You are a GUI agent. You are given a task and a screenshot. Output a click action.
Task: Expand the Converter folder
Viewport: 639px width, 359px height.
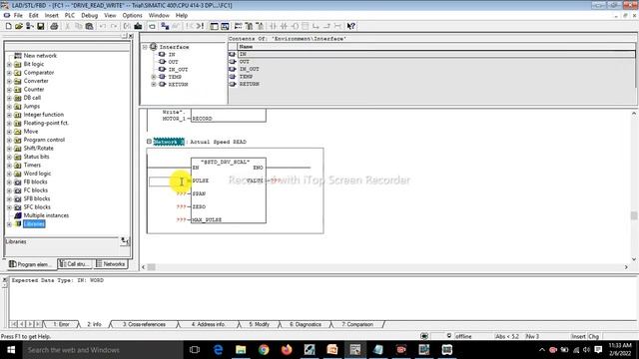point(9,81)
